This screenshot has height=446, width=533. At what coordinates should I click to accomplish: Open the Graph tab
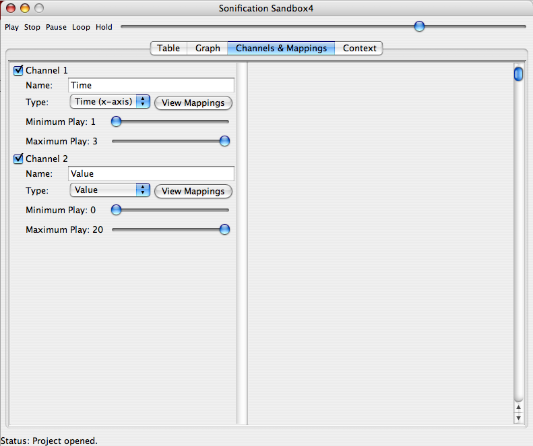208,48
